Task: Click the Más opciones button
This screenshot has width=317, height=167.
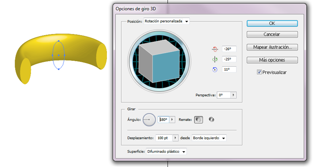Action: 272,60
